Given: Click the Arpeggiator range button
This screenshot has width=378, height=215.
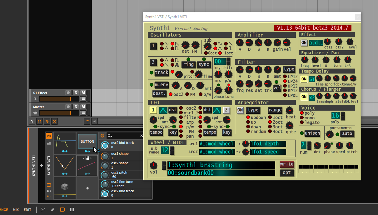Looking at the screenshot, I should (275, 110).
